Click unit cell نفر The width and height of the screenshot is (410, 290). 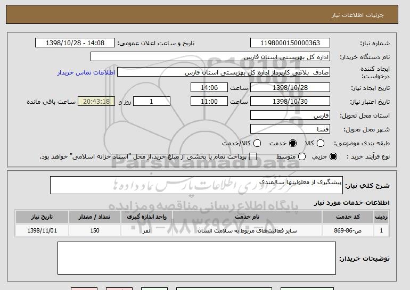click(146, 230)
